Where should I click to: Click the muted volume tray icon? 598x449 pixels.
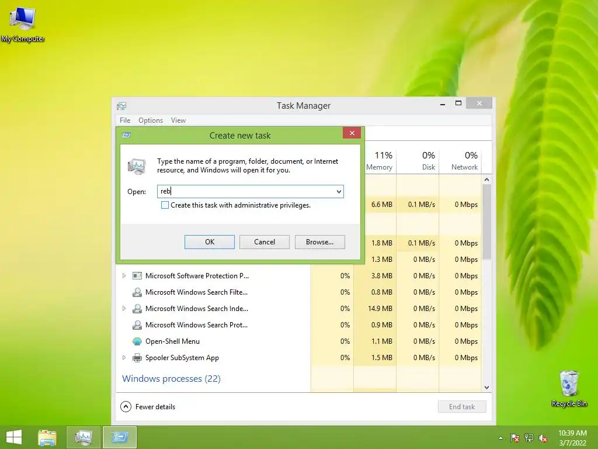[x=543, y=438]
